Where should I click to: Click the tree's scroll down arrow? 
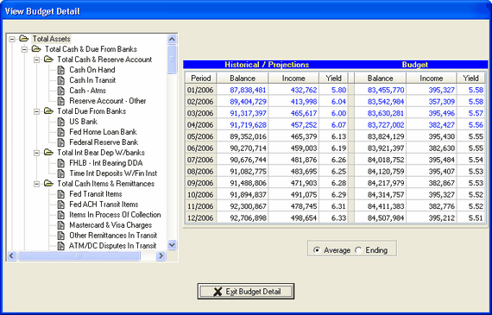[172, 245]
